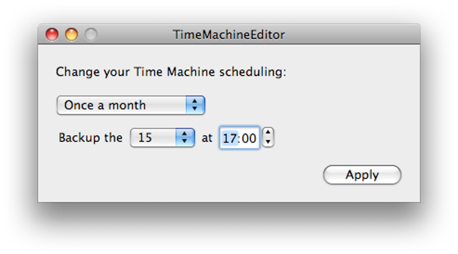Click the 'at' label before time field
The height and width of the screenshot is (254, 458).
(x=207, y=138)
